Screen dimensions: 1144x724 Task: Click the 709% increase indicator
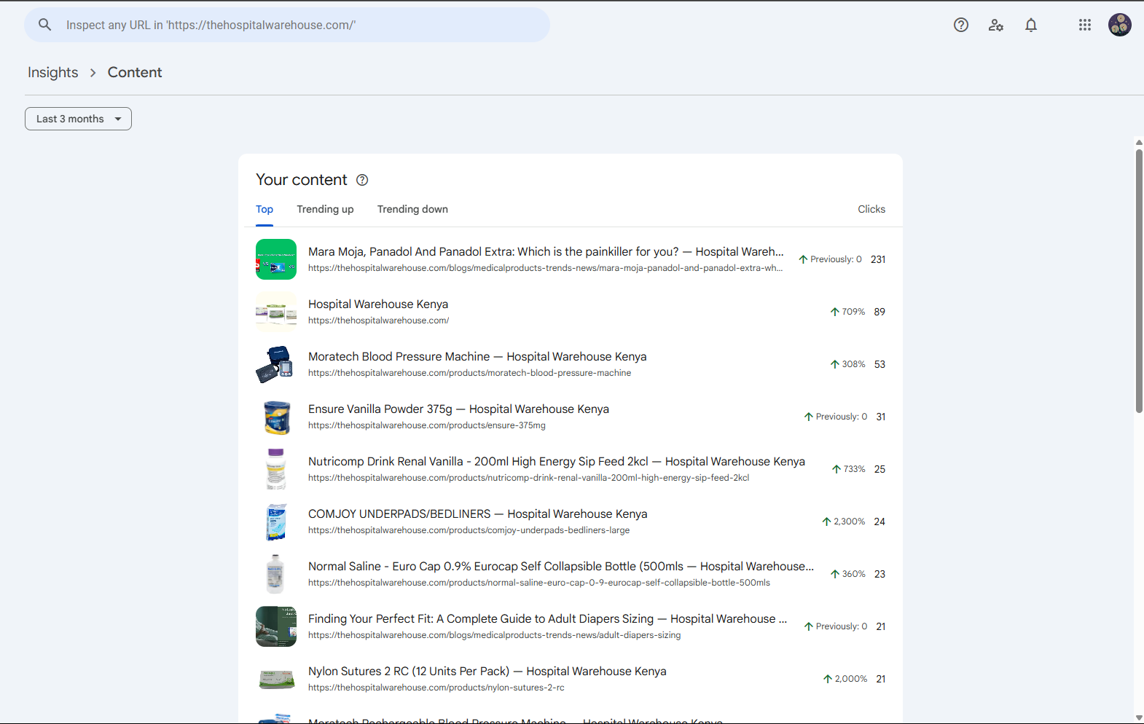click(x=847, y=312)
